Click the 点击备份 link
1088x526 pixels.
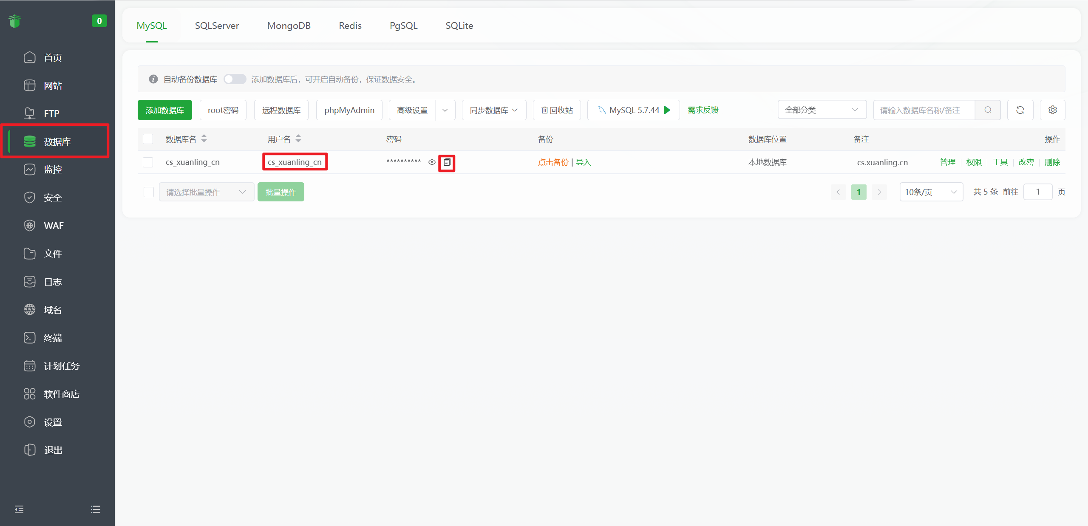(553, 162)
